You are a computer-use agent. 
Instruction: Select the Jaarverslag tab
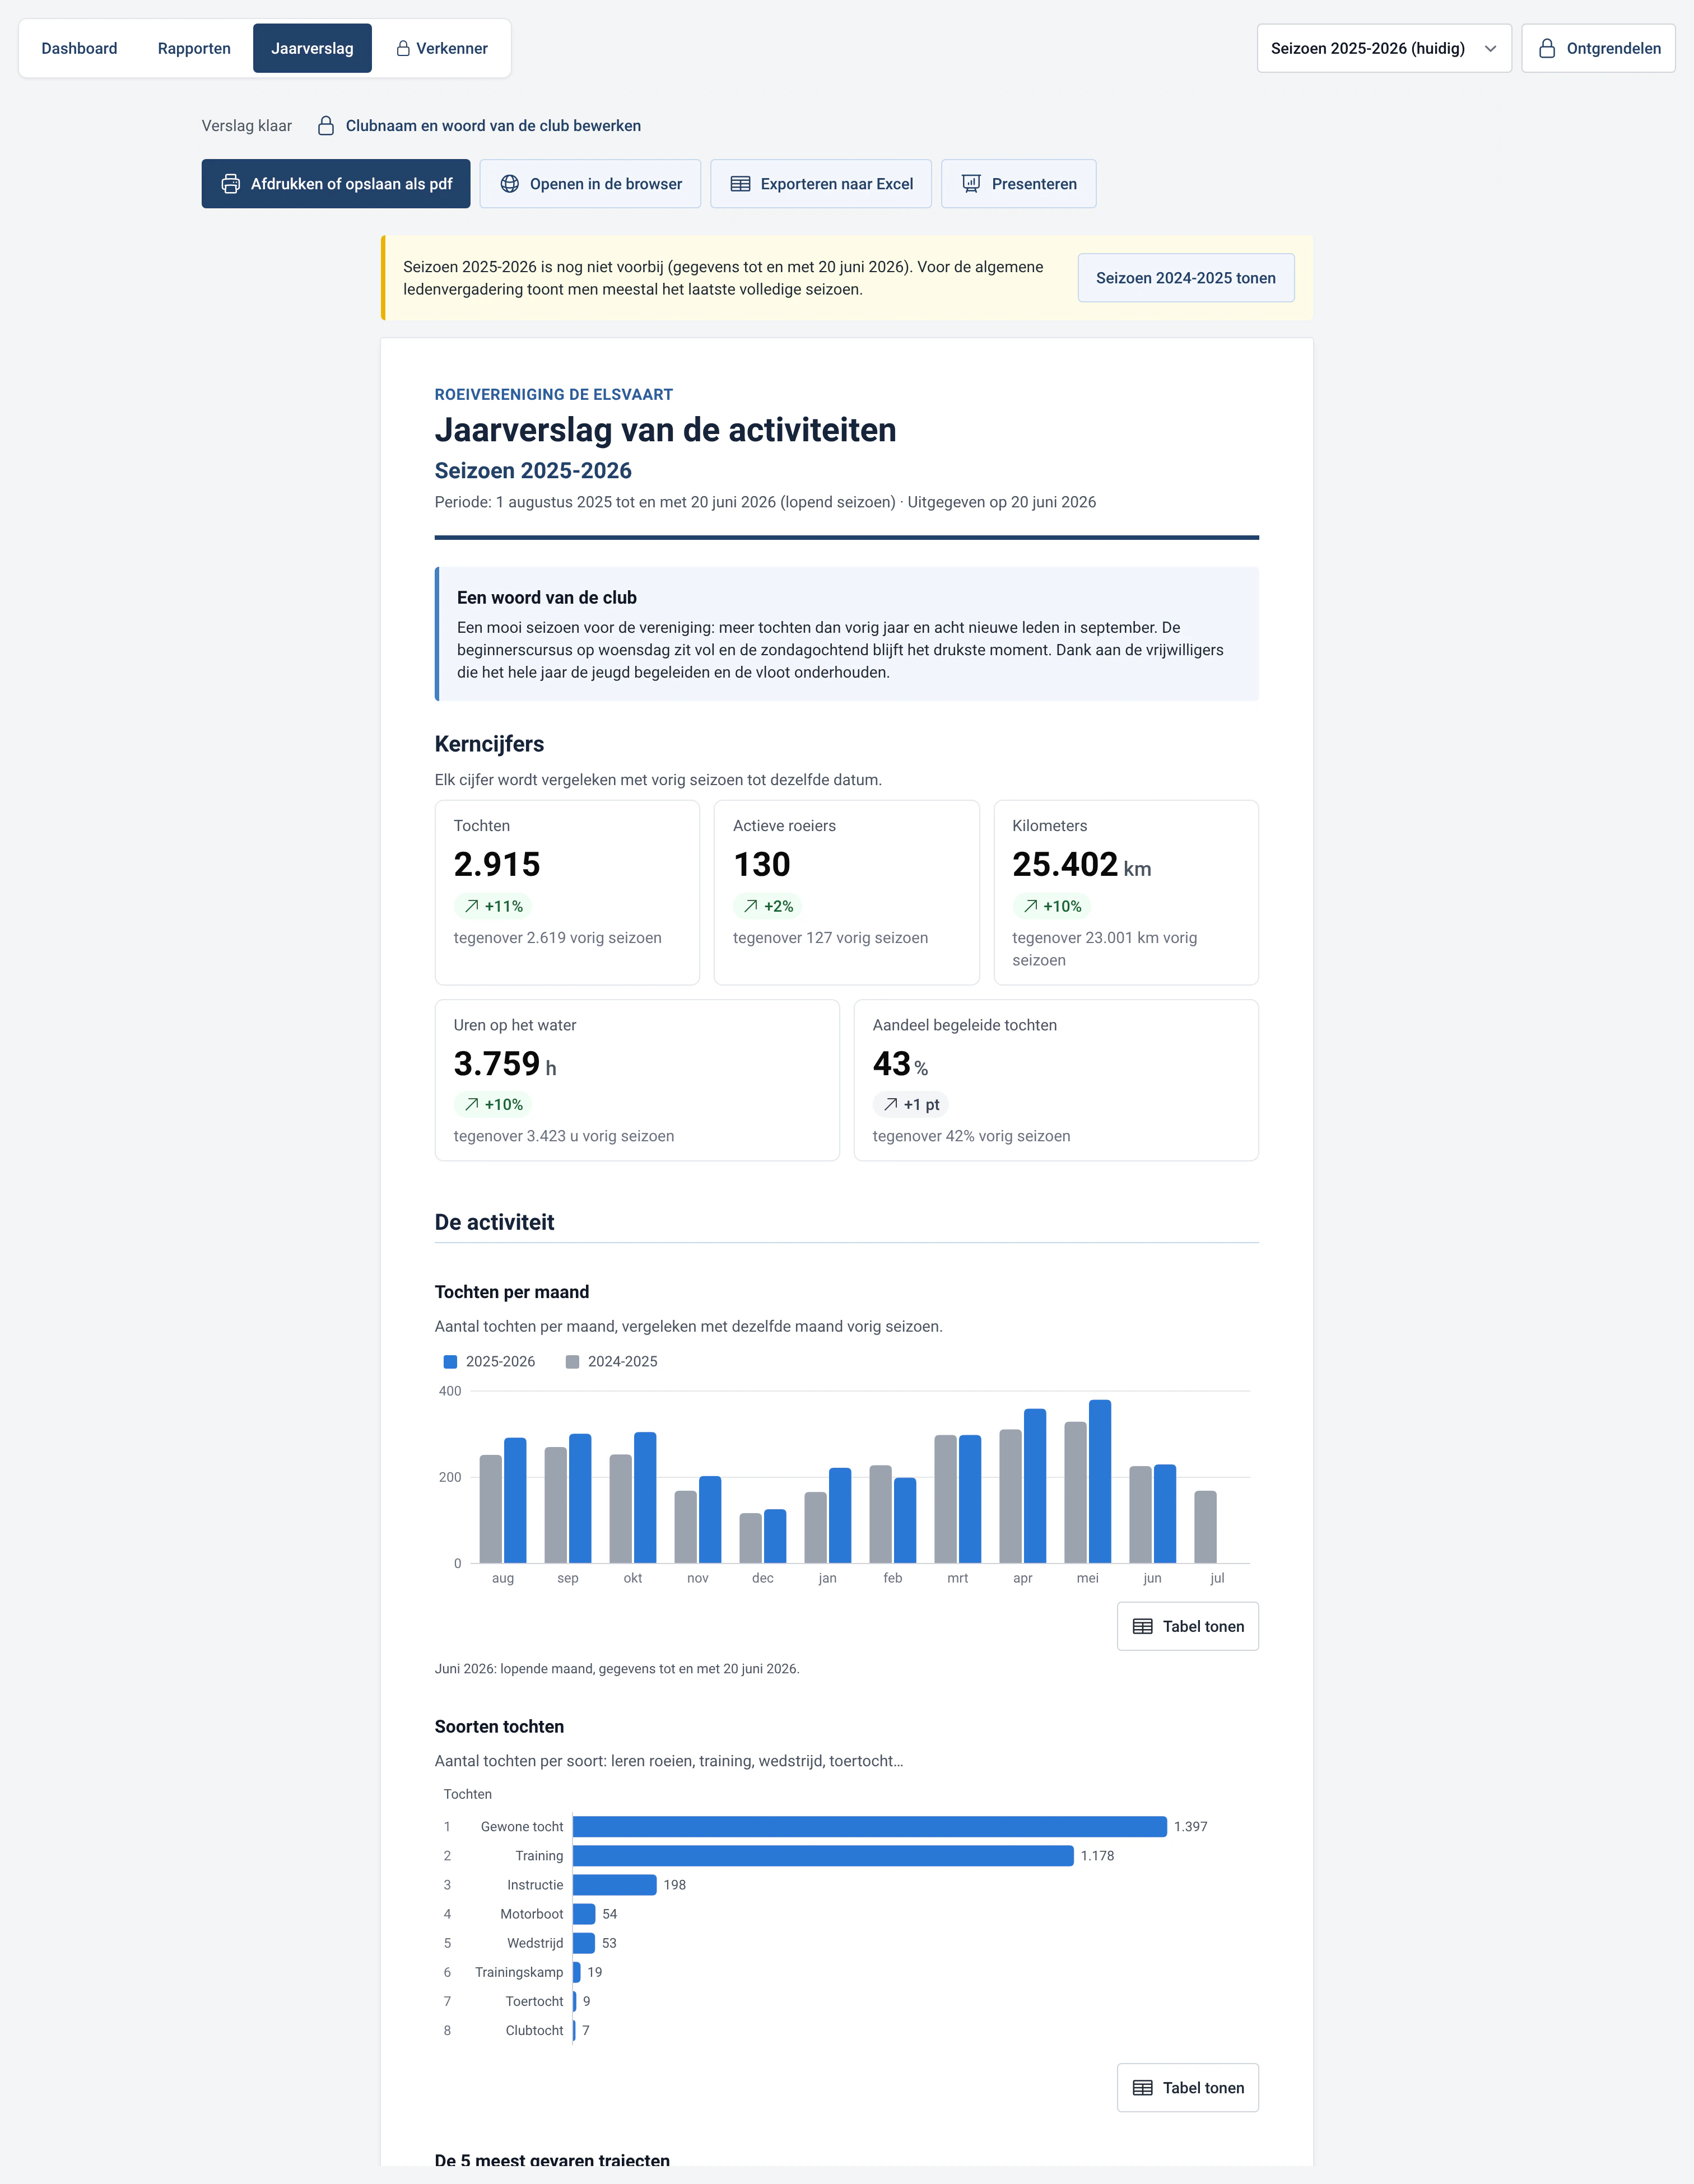point(312,48)
